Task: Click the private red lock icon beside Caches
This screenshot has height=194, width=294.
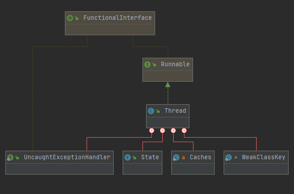Action: 184,157
